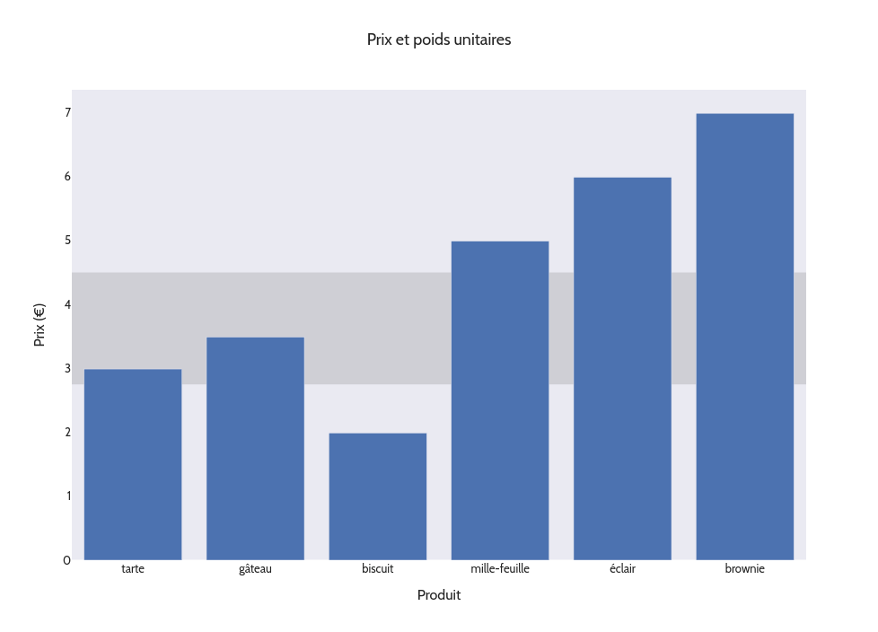Click the 'éclair' category label
Screen dimensions: 878x632
tap(622, 569)
